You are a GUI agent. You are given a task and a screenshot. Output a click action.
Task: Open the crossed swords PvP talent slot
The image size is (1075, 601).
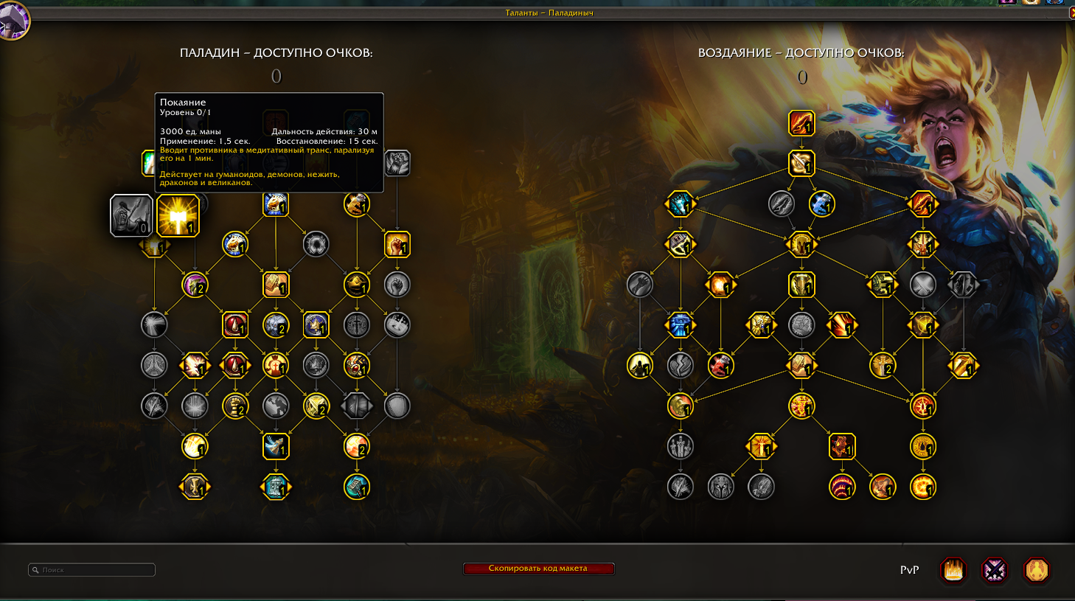(995, 570)
